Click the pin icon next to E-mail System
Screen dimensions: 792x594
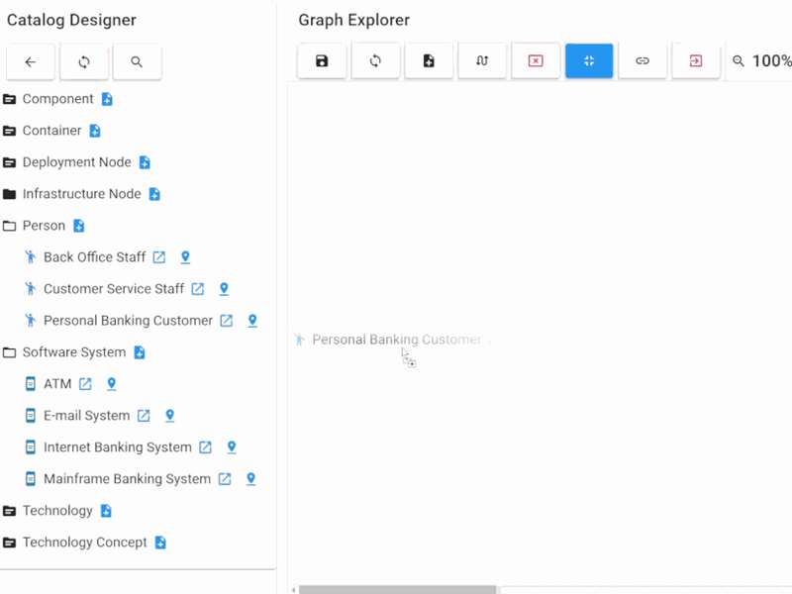[x=169, y=416]
